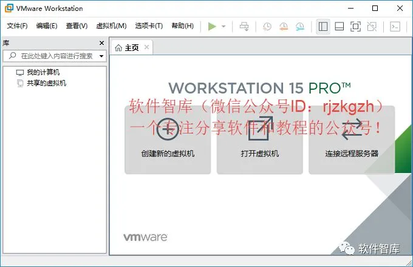This screenshot has height=267, width=413.
Task: Minimize the VMware Workstation window
Action: tap(351, 8)
